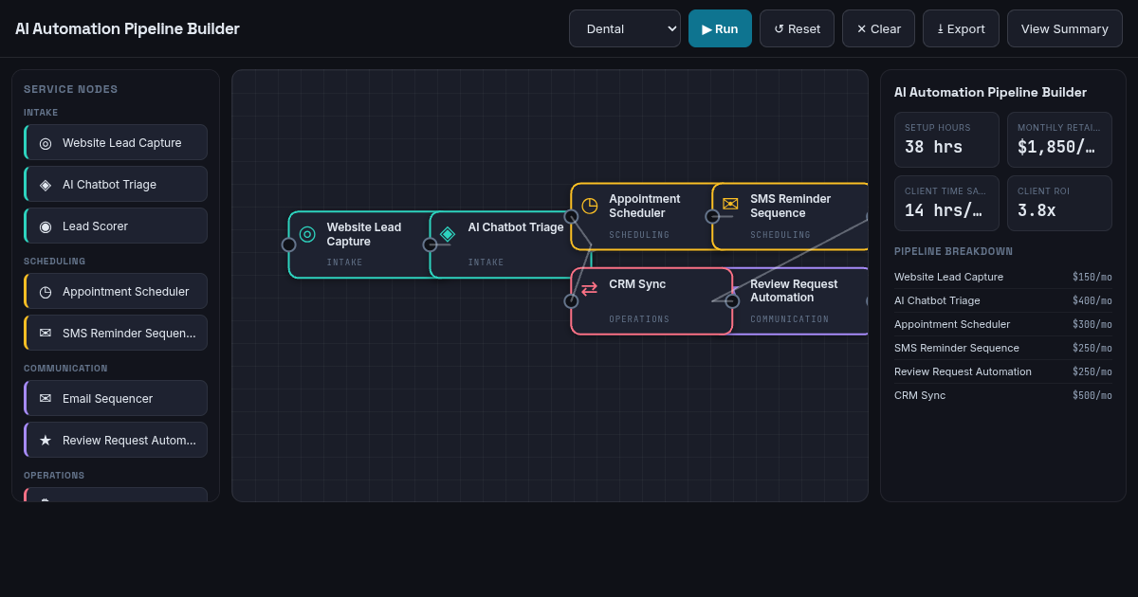Click the input port of AI Chatbot Triage node

pos(430,244)
